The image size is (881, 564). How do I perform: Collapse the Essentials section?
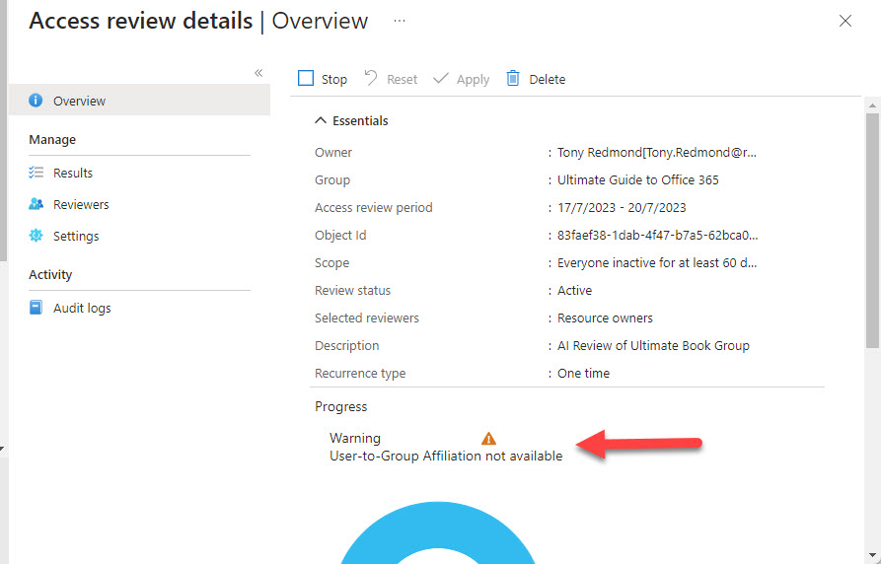tap(320, 120)
